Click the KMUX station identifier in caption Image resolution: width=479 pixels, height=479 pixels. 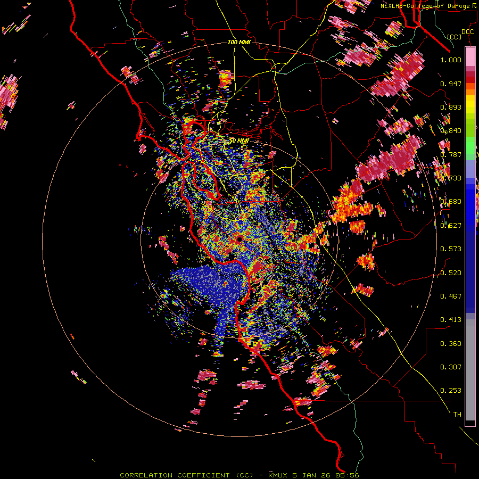point(278,475)
